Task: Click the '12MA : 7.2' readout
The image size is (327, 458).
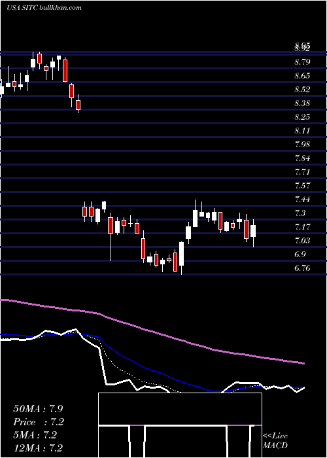Action: 38,448
